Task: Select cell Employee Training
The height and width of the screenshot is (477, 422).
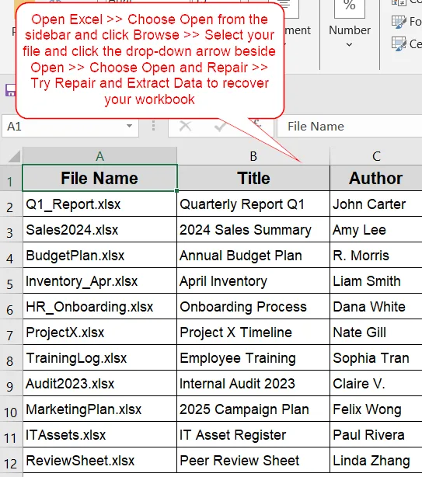Action: (253, 357)
